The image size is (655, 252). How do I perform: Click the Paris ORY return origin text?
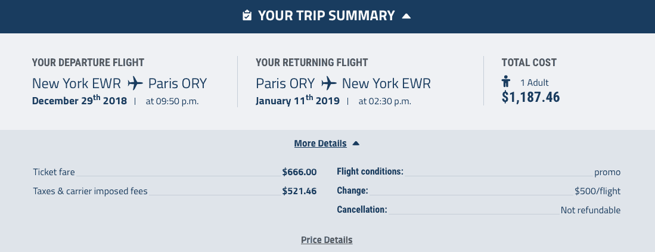285,83
